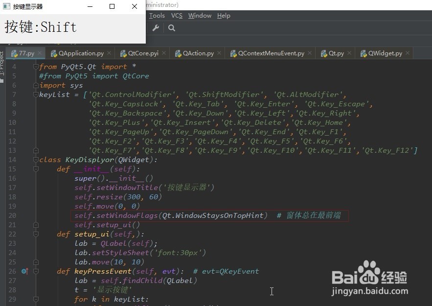Open the Tools menu
Viewport: 432px width, 306px height.
pos(157,16)
